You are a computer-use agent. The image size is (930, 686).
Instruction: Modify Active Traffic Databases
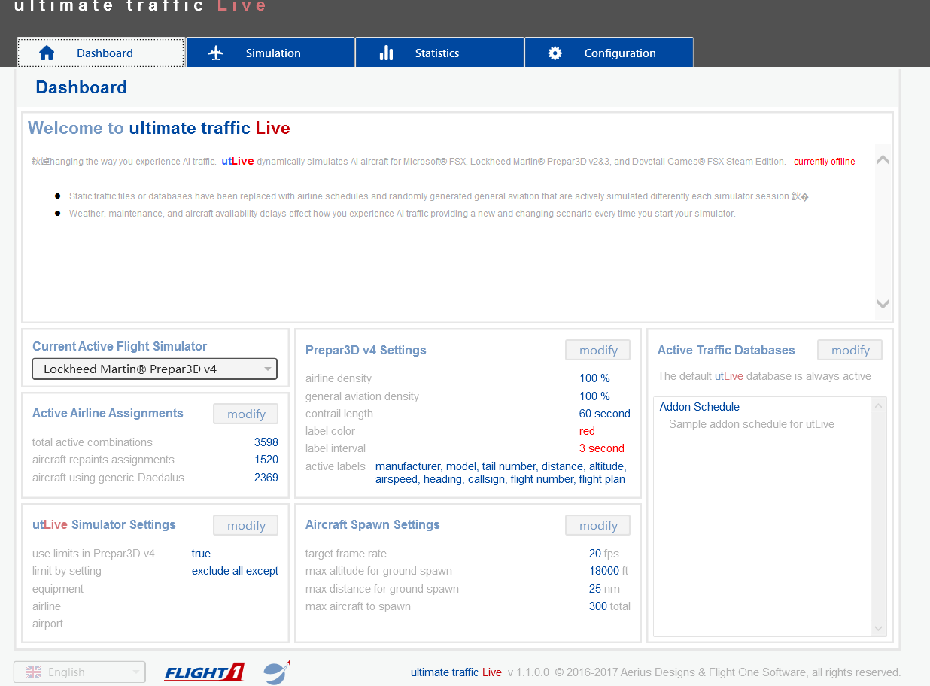point(850,351)
